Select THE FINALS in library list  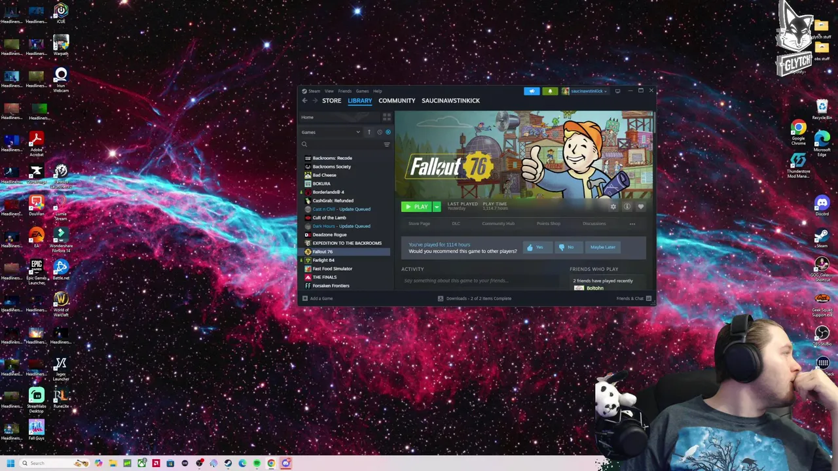point(324,277)
